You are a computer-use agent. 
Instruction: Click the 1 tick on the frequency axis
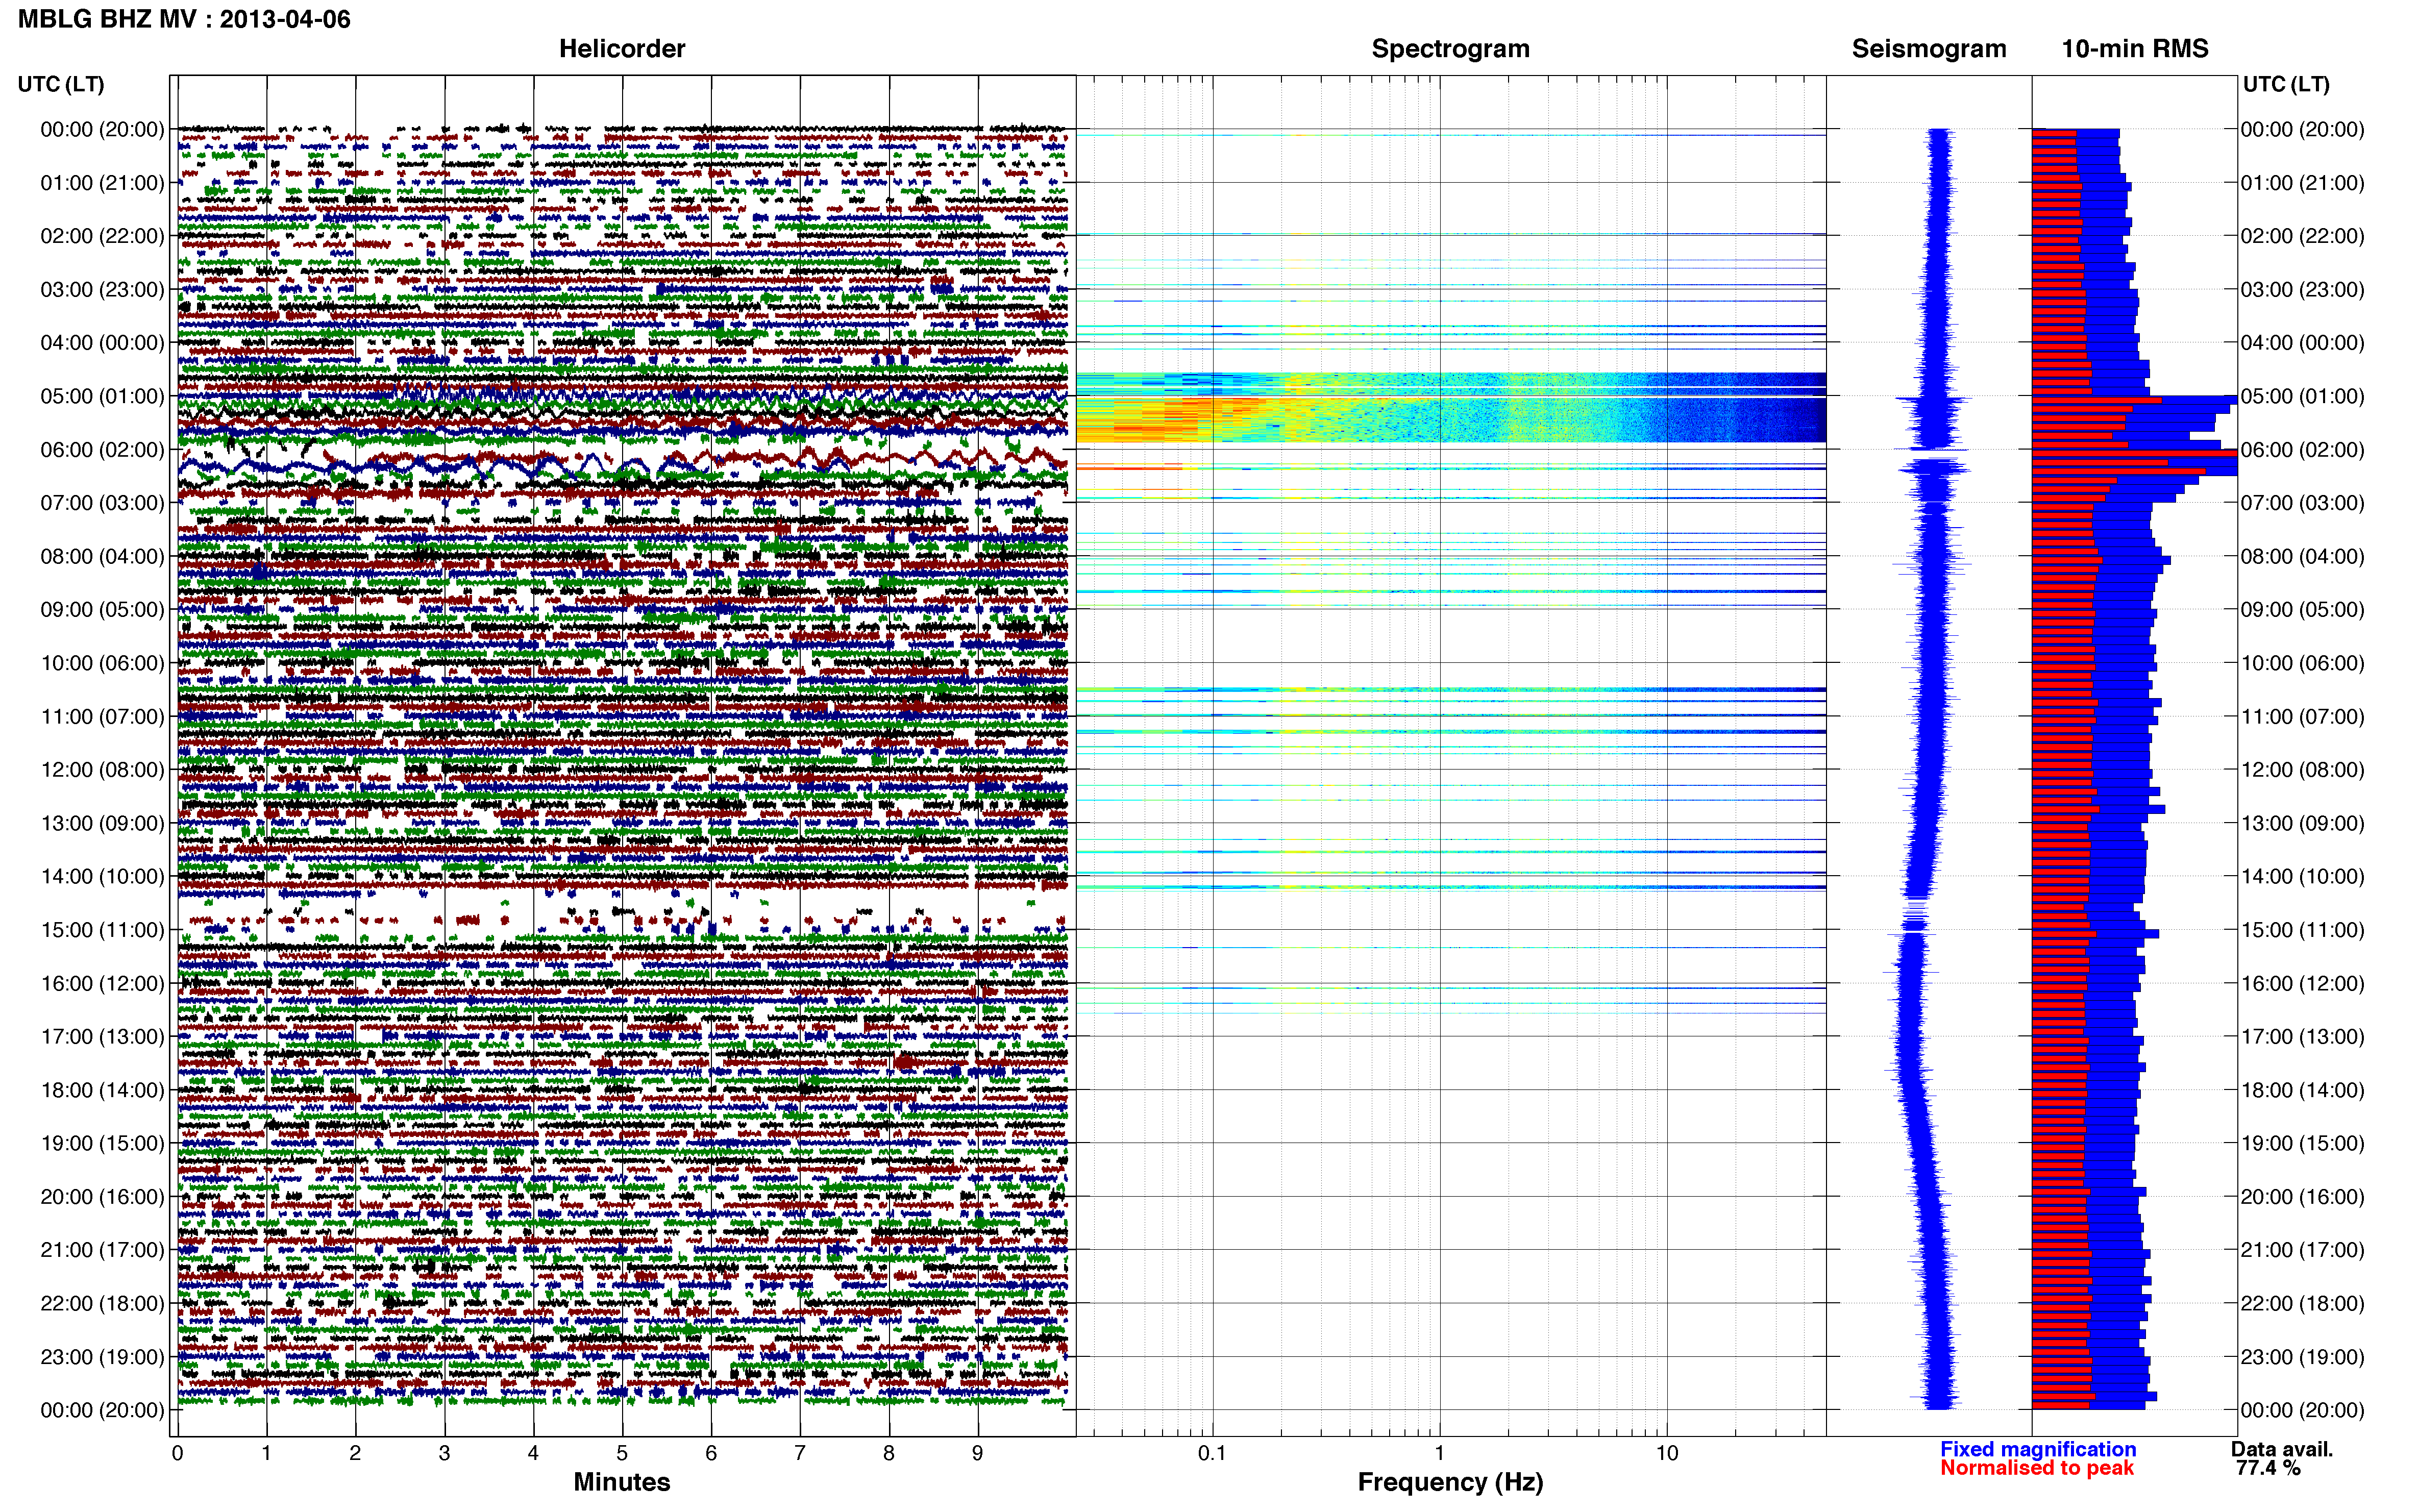pos(1439,1452)
